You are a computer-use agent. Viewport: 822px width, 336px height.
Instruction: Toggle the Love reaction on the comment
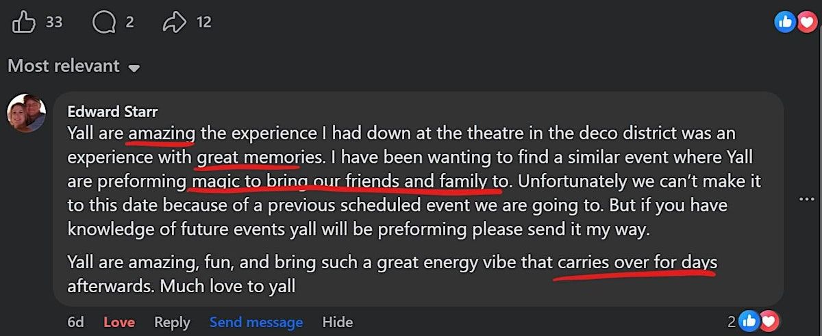(119, 322)
